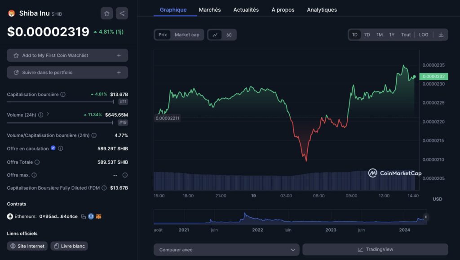The height and width of the screenshot is (260, 460).
Task: Click the blue shield icon by contract
Action: point(91,217)
